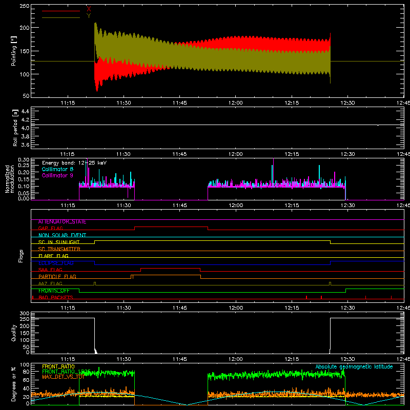The width and height of the screenshot is (410, 410).
Task: Click the raised GAP_FLAG step segment
Action: (171, 227)
